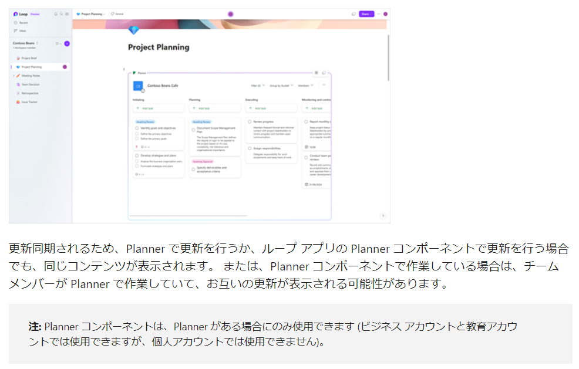Expand the Planner component to full size
The width and height of the screenshot is (579, 369).
coord(317,73)
